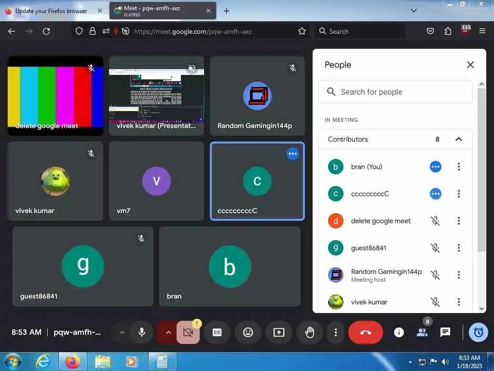
Task: Open the list all tabs dropdown
Action: 414,11
